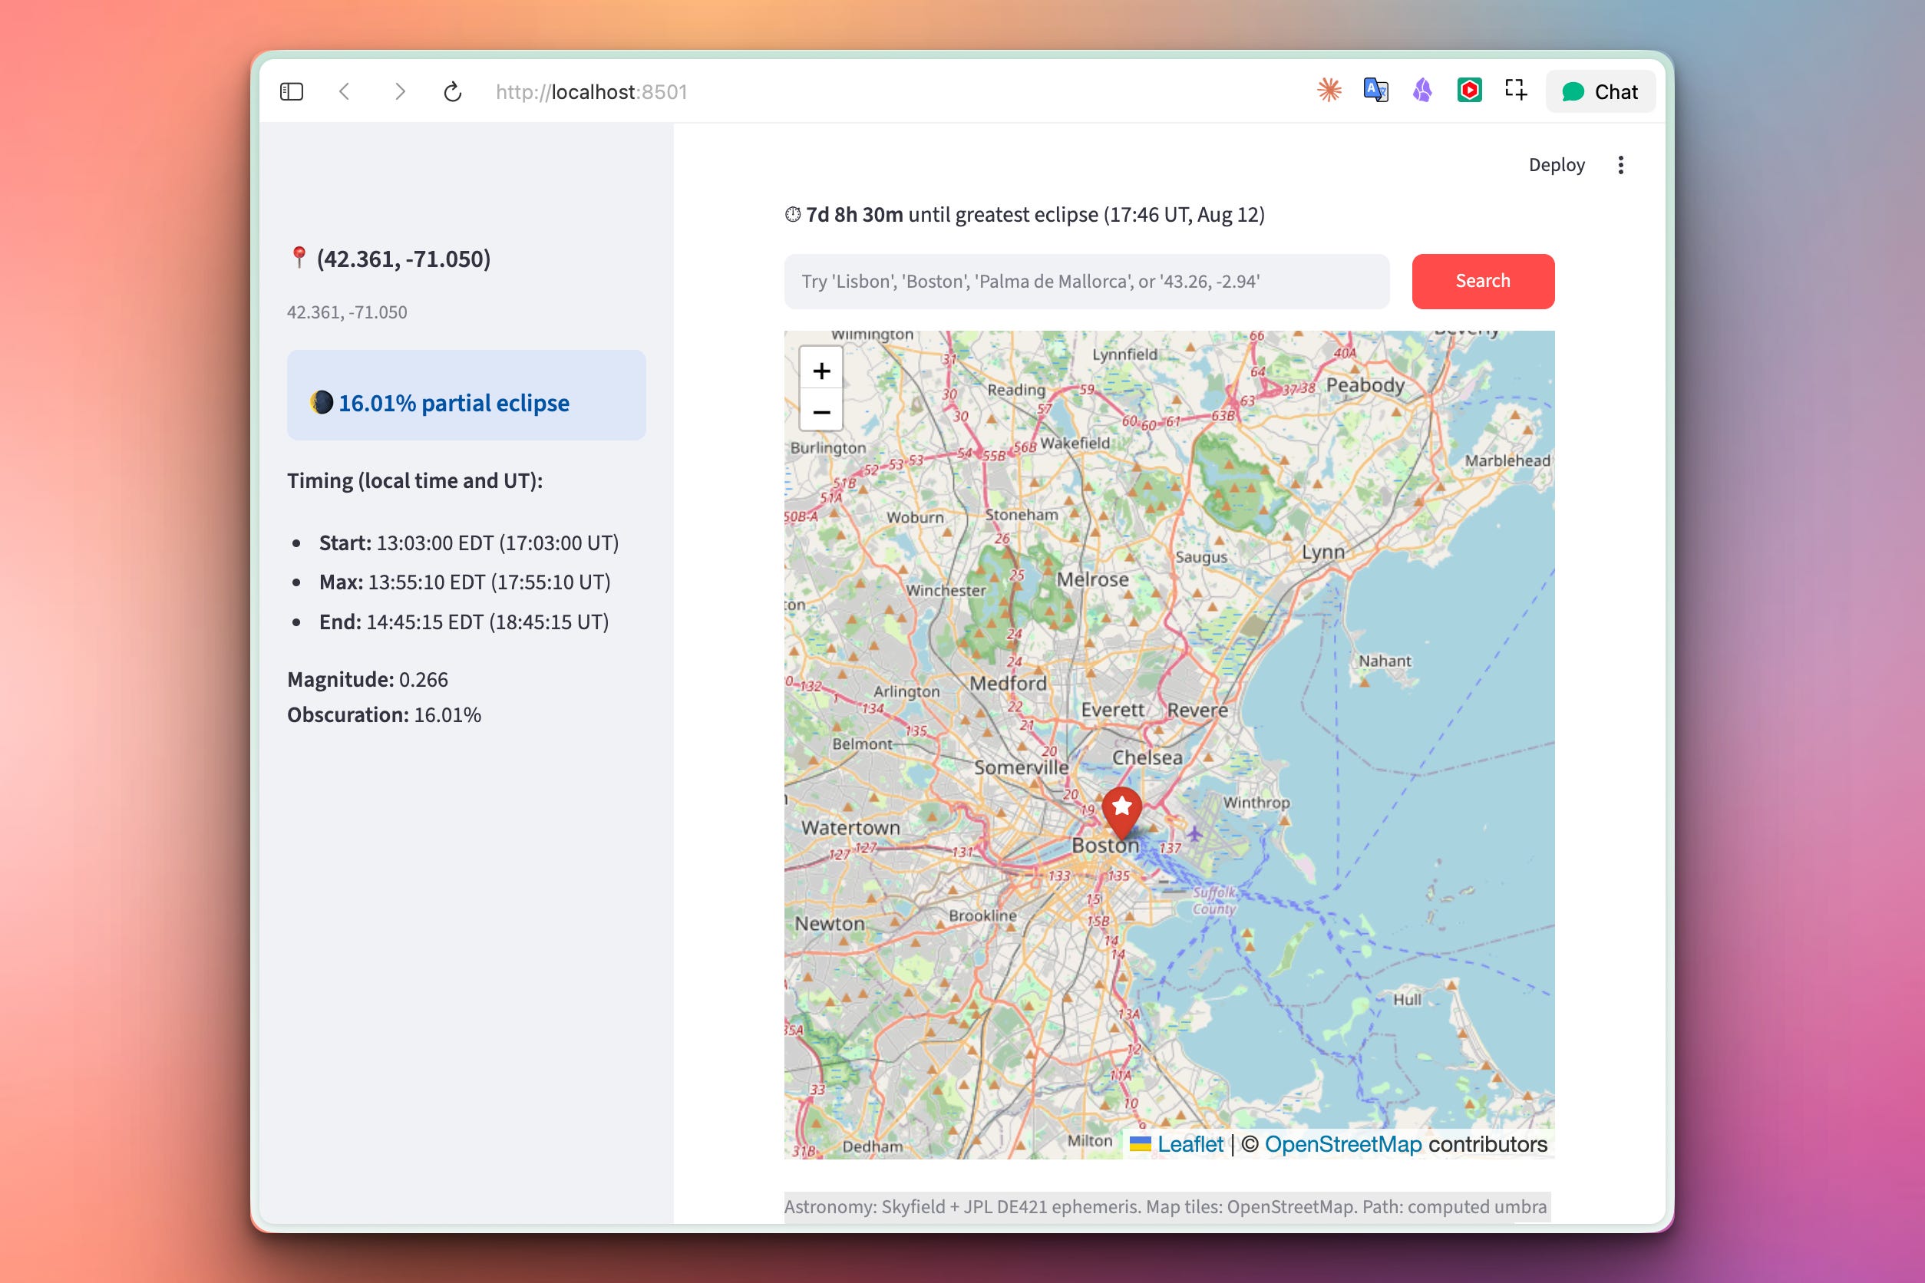Image resolution: width=1925 pixels, height=1283 pixels.
Task: Click the countdown until greatest eclipse text
Action: [x=1025, y=214]
